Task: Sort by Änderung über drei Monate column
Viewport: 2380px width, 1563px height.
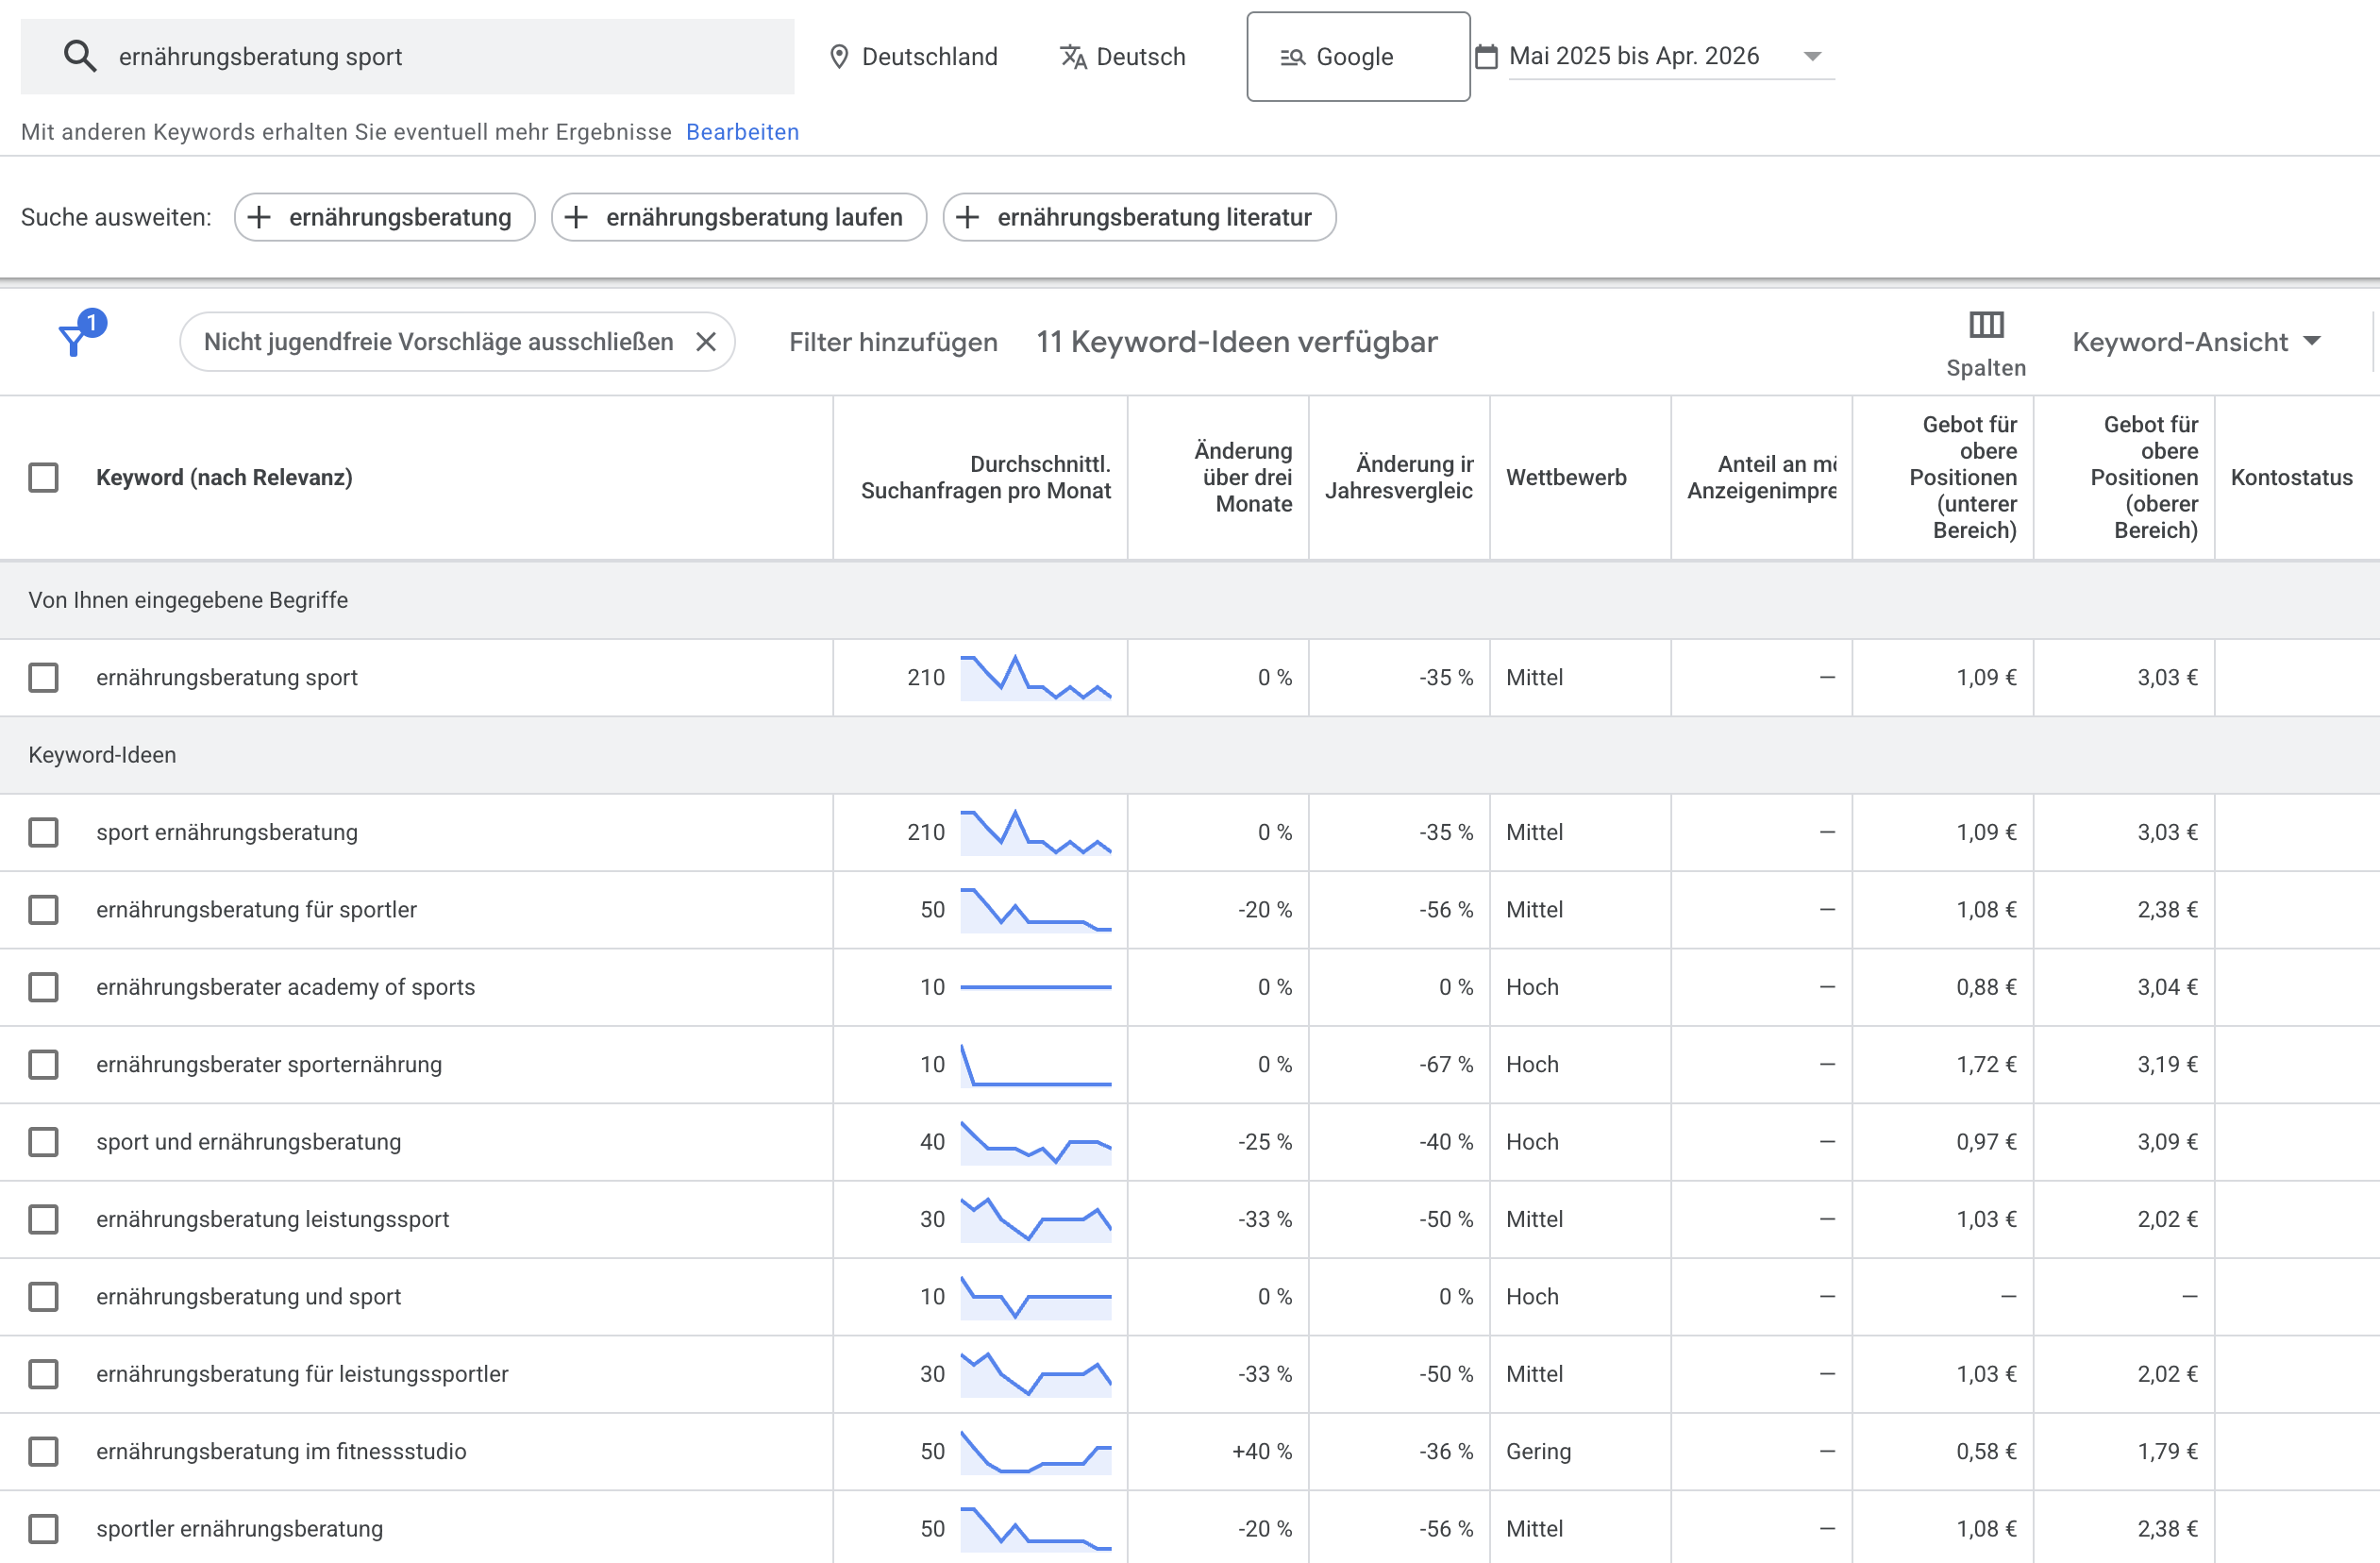Action: click(1243, 477)
